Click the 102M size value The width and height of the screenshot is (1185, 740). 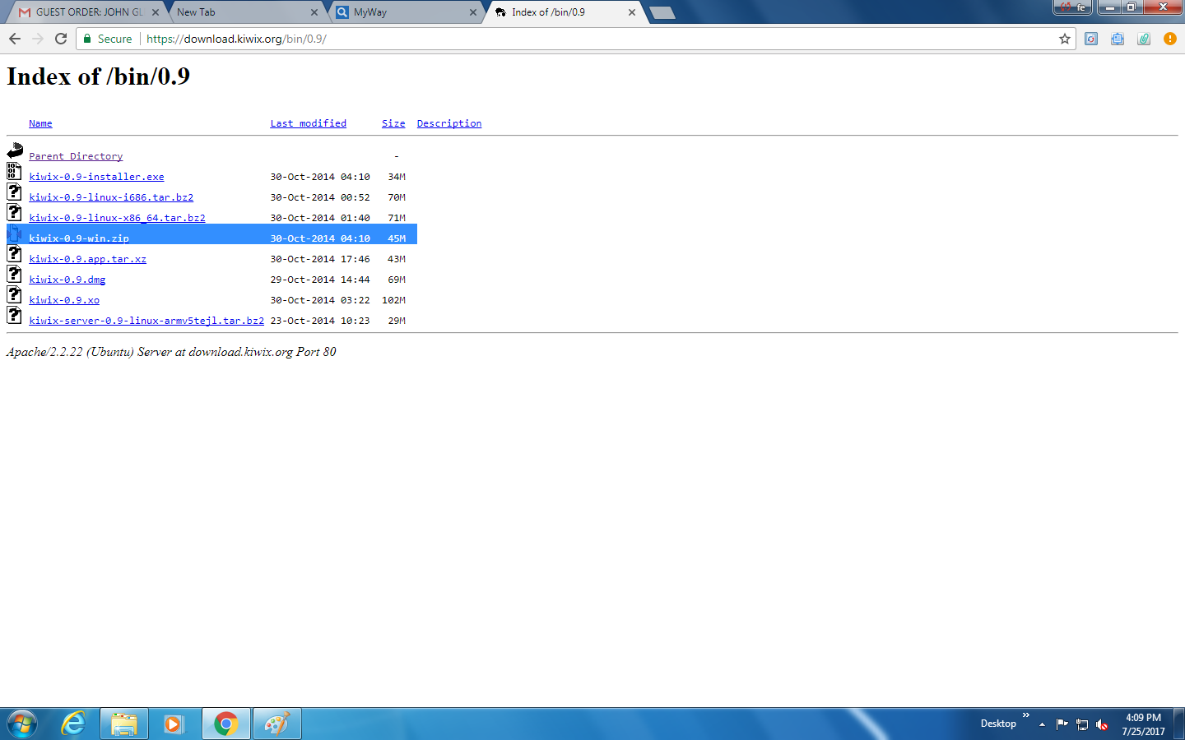(393, 300)
